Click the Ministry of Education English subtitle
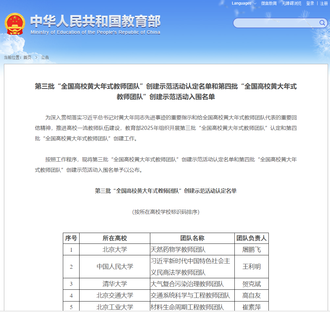The height and width of the screenshot is (312, 330). (x=95, y=32)
